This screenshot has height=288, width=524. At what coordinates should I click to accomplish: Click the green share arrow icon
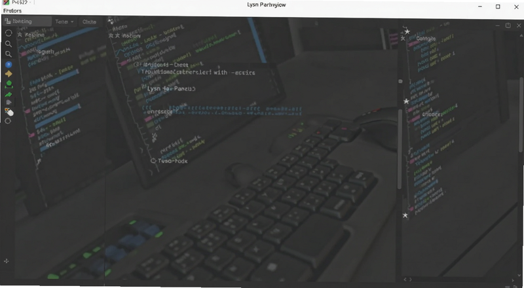[9, 94]
